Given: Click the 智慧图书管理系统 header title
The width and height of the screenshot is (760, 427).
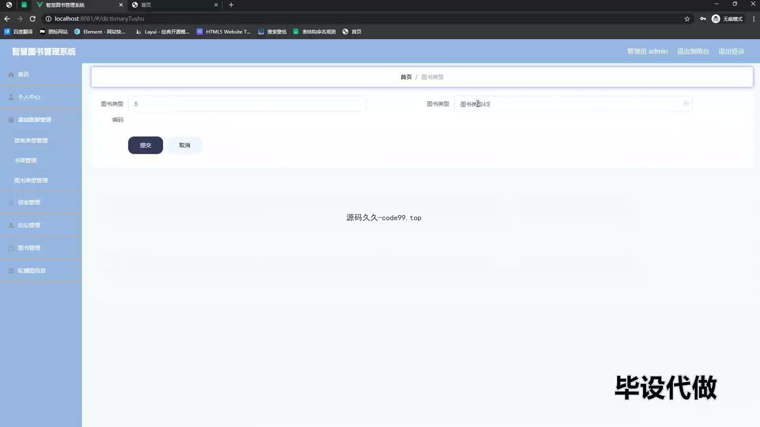Looking at the screenshot, I should pyautogui.click(x=44, y=51).
